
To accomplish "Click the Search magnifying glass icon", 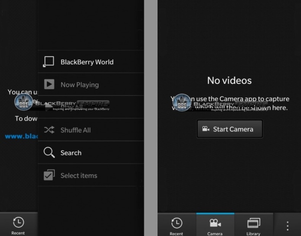I will coord(49,153).
